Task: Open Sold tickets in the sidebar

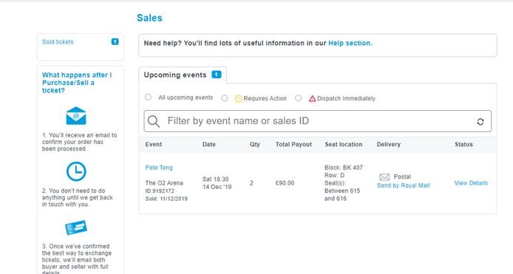Action: click(x=58, y=42)
